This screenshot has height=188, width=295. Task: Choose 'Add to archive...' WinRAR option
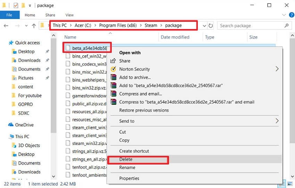point(135,77)
